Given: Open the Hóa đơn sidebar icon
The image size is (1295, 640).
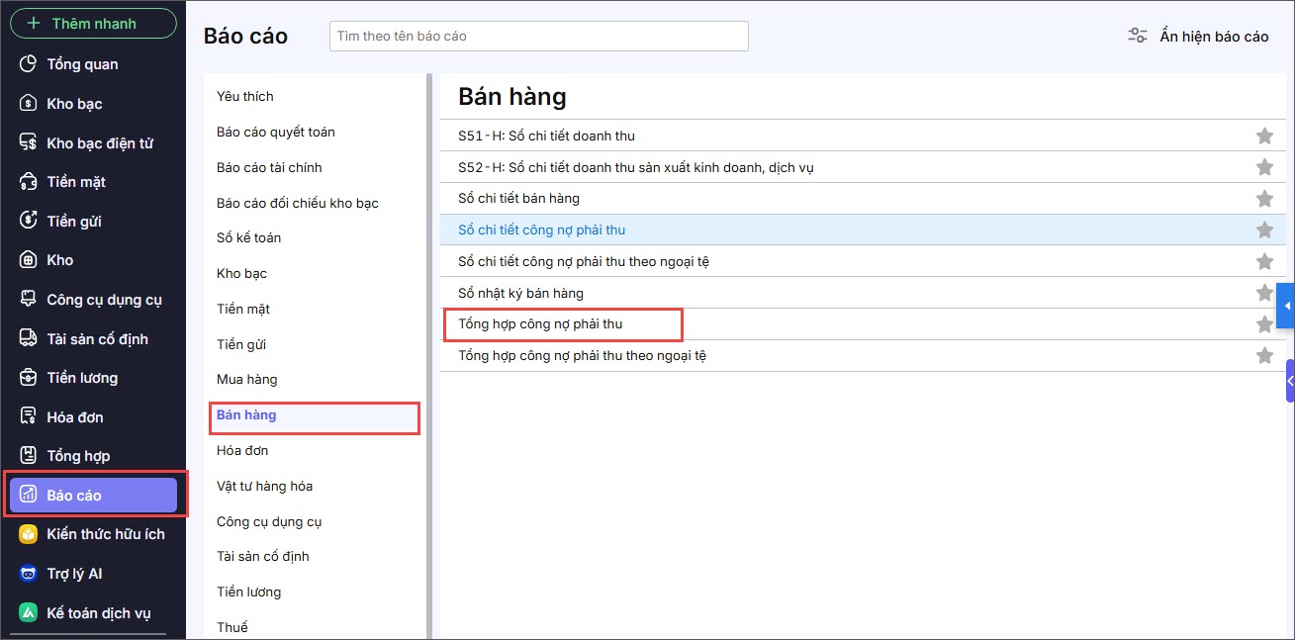Looking at the screenshot, I should 29,416.
